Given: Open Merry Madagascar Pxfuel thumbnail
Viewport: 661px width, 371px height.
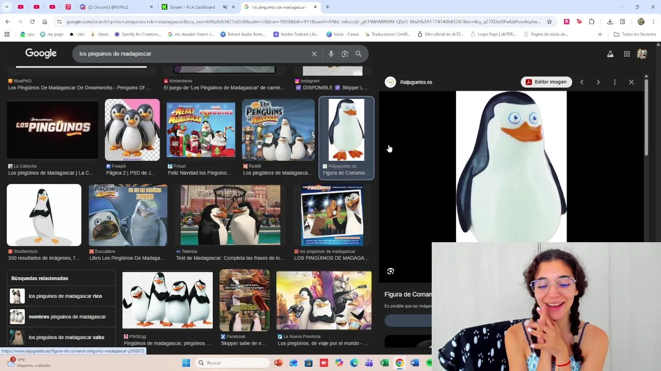Looking at the screenshot, I should [x=201, y=130].
